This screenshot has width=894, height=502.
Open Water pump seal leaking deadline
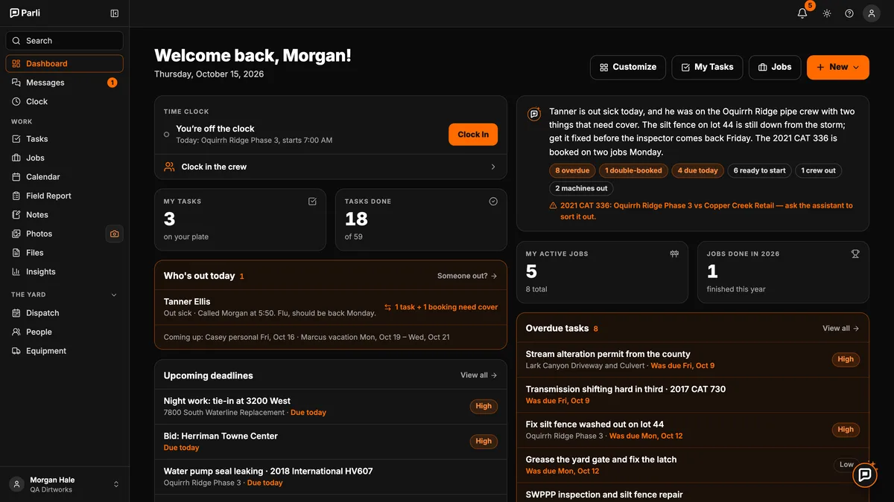331,477
